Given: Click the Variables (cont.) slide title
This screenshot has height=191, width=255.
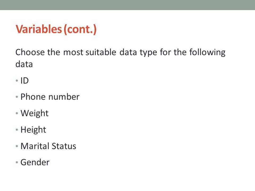Looking at the screenshot, I should 56,29.
